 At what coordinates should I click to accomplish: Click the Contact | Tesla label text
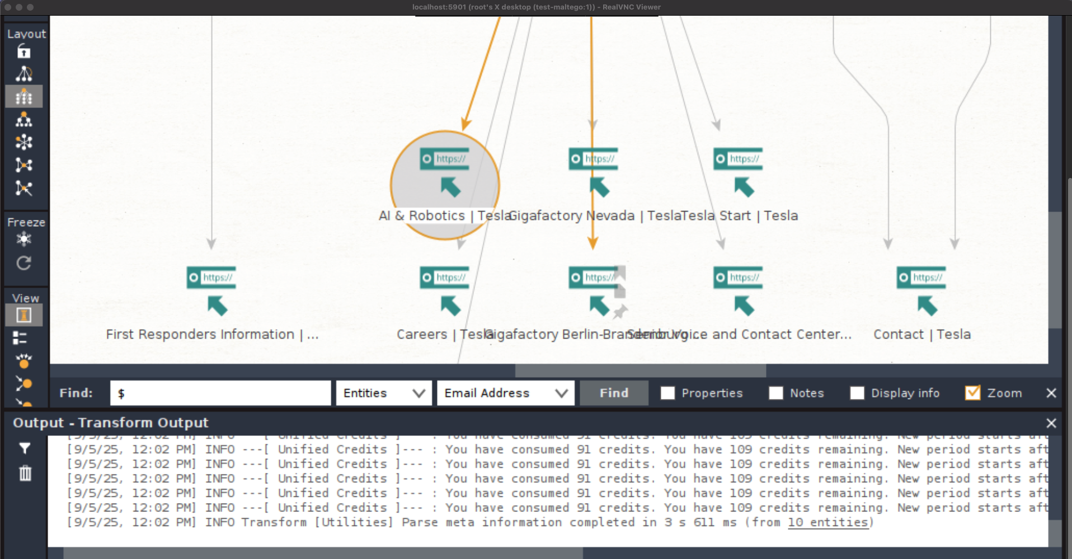click(x=922, y=335)
